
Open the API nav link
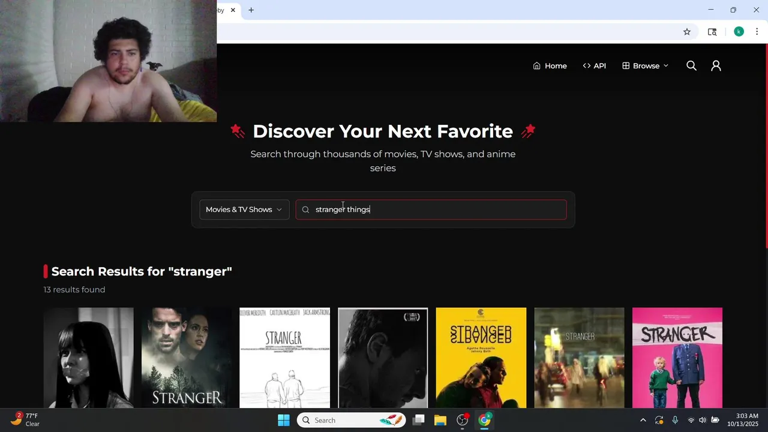(x=594, y=66)
